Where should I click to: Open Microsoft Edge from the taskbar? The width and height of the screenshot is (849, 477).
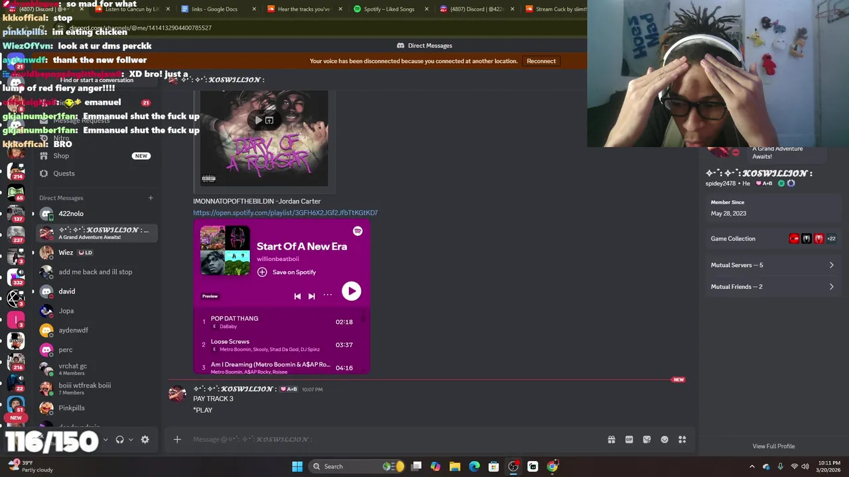click(x=474, y=466)
